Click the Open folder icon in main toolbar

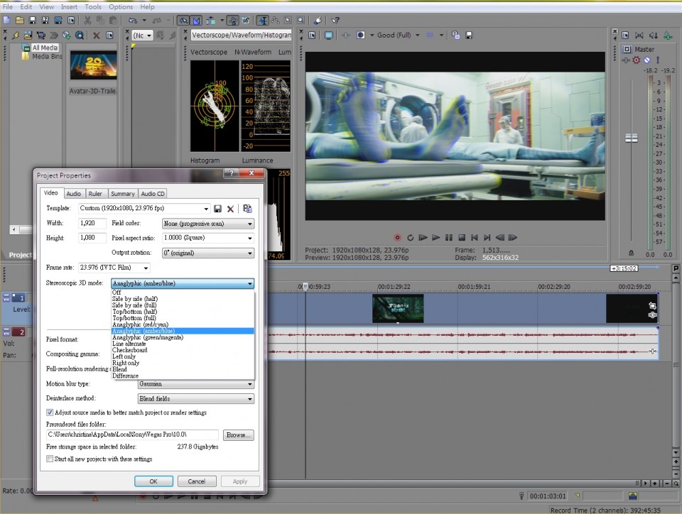(20, 20)
